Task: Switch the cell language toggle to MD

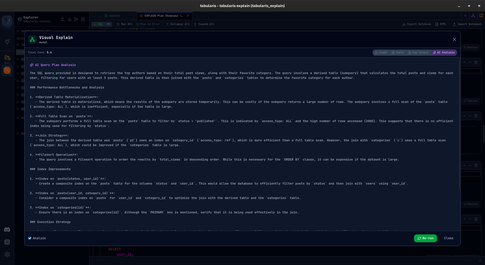Action: tap(109, 24)
